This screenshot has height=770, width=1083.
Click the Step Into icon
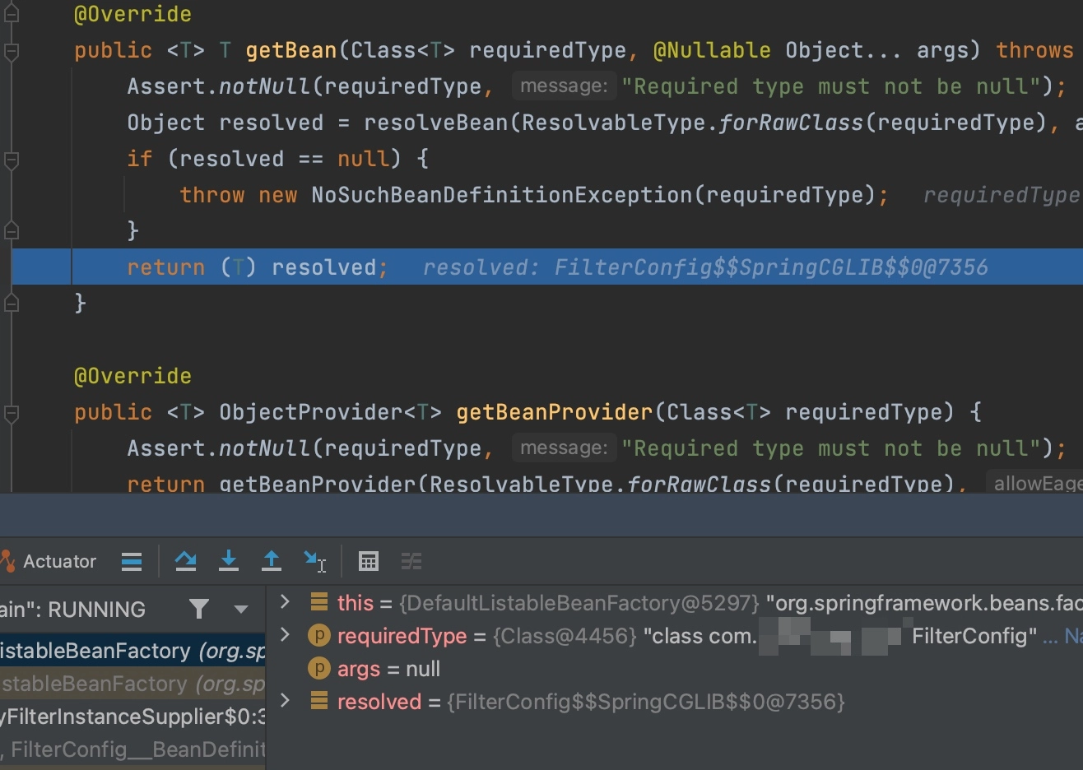click(x=229, y=561)
